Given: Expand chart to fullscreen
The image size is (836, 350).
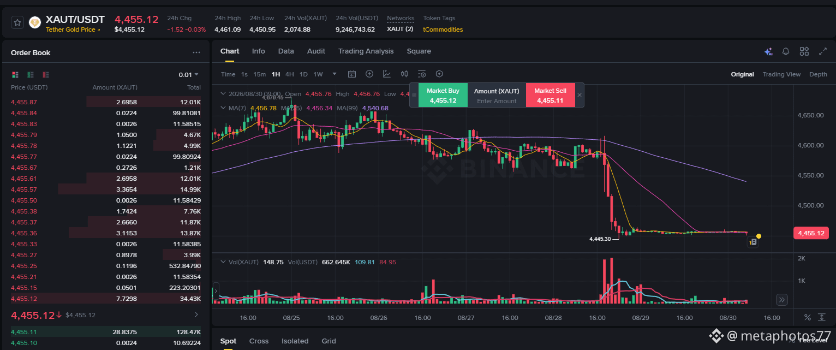Looking at the screenshot, I should [x=823, y=51].
